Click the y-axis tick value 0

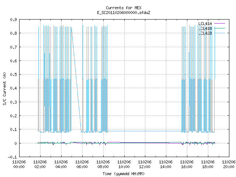[x=15, y=143]
